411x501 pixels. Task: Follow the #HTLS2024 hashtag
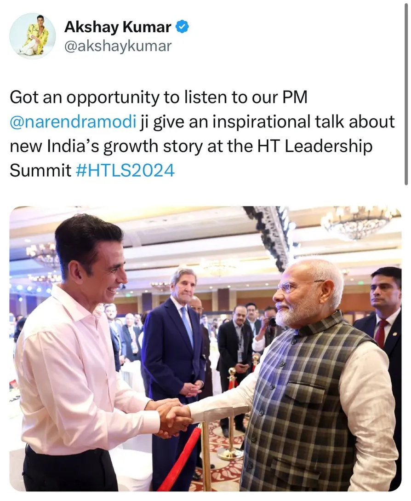(125, 170)
